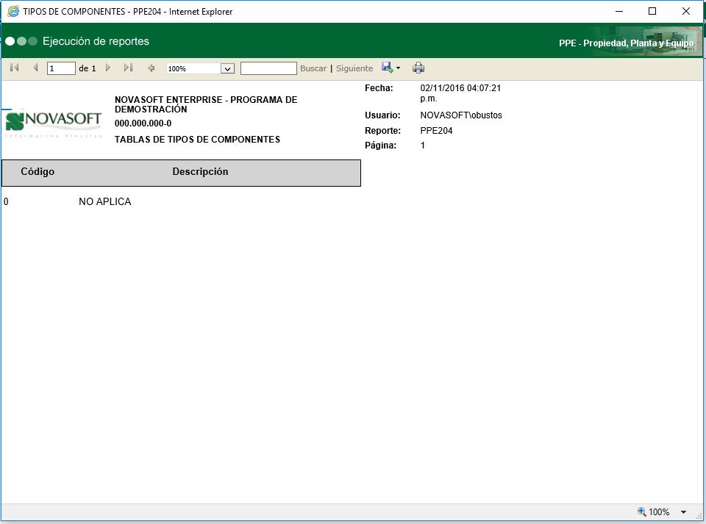
Task: Click the Internet Explorer title bar icon
Action: pyautogui.click(x=13, y=11)
